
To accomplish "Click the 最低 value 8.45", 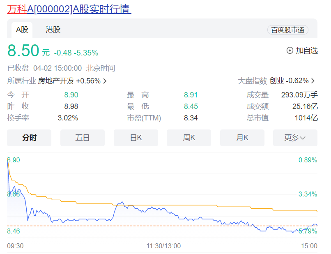I will tap(191, 106).
